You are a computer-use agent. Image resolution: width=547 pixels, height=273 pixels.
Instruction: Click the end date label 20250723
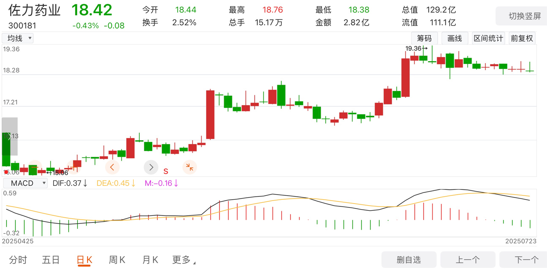pyautogui.click(x=521, y=241)
